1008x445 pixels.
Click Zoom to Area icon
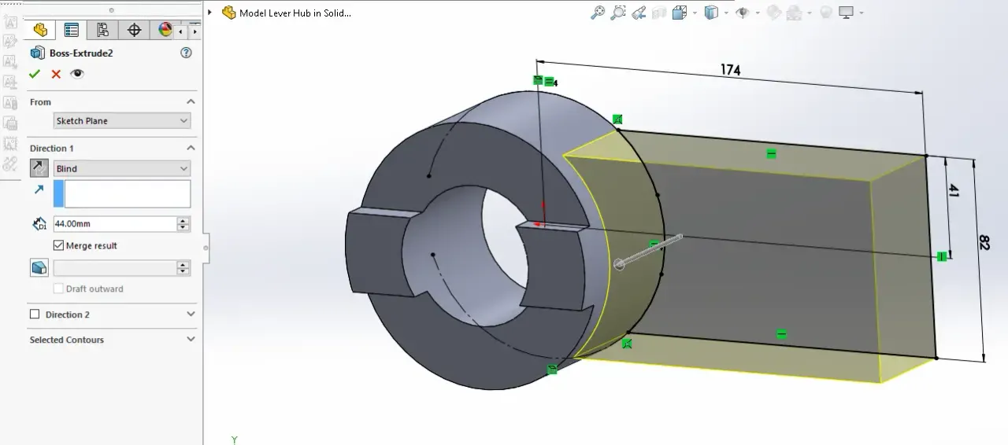tap(619, 12)
